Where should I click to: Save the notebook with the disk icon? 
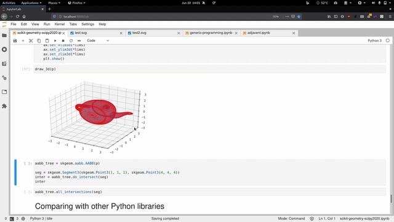15,41
